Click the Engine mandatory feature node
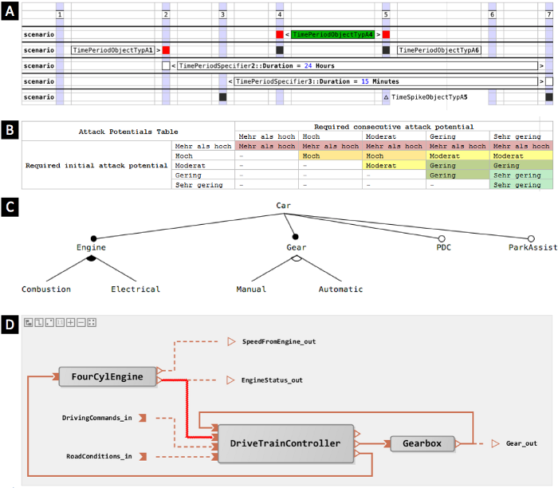558x488 pixels. (93, 238)
